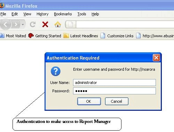Viewport: 174px width, 132px height.
Task: Open the Tools menu
Action: [x=82, y=14]
